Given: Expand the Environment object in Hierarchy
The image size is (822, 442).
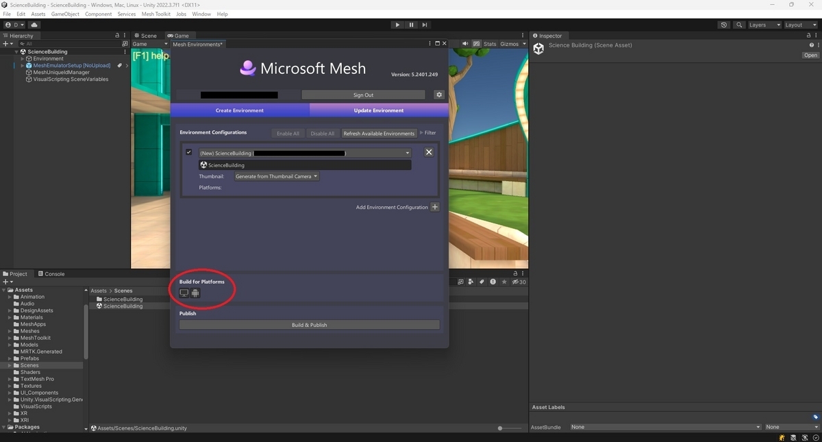Looking at the screenshot, I should tap(23, 58).
